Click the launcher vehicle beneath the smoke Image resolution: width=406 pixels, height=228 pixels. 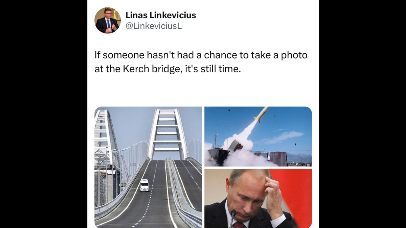click(x=225, y=153)
